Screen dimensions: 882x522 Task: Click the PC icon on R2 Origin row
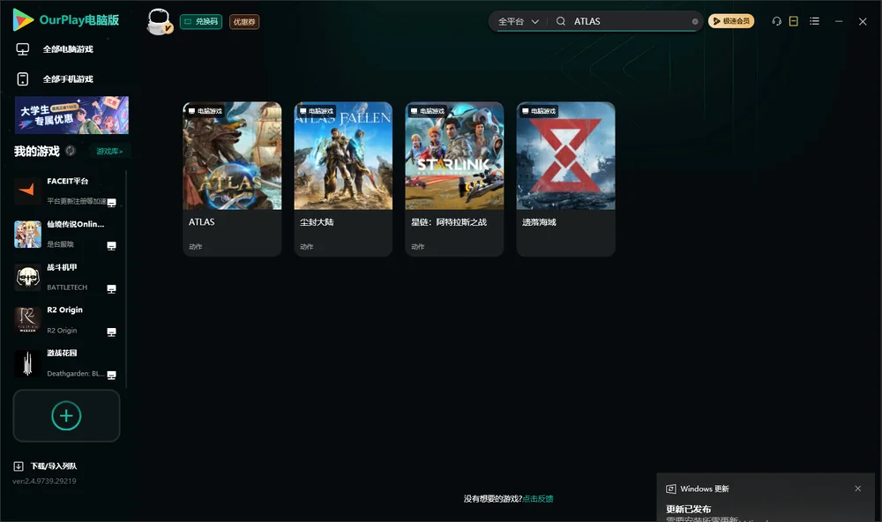click(x=111, y=332)
